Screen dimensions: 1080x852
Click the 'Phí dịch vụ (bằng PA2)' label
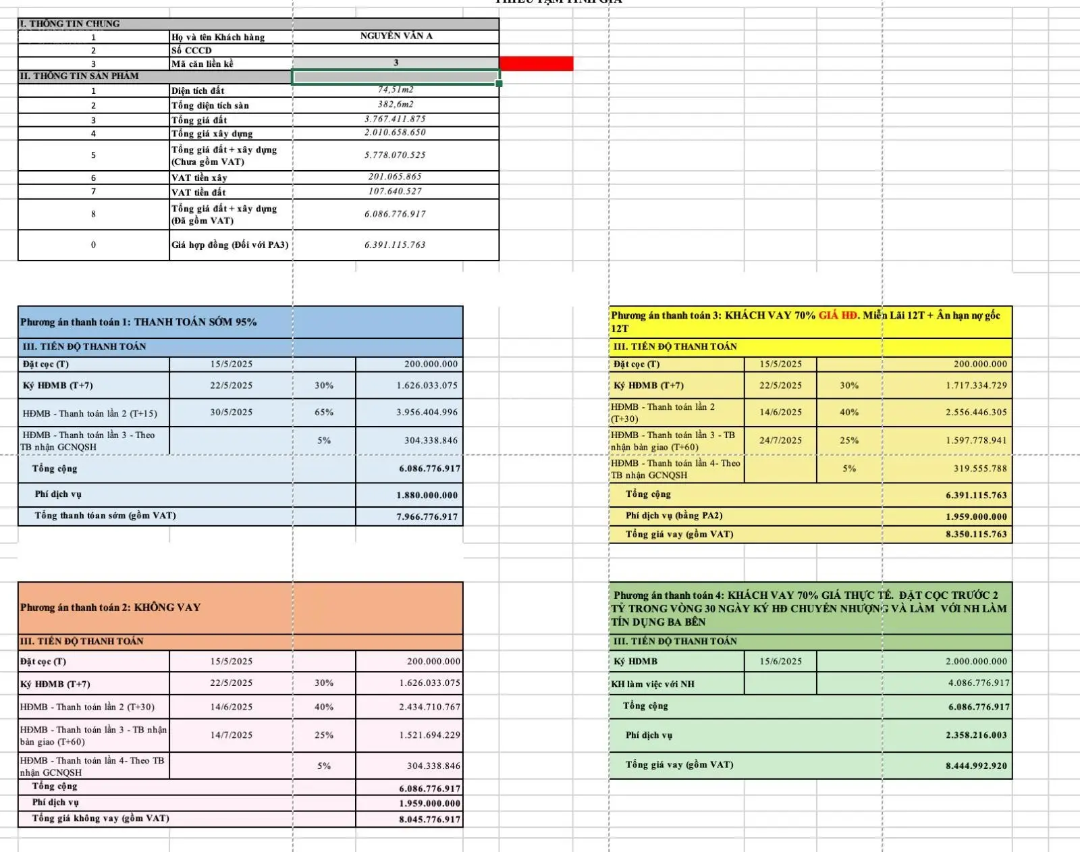746,516
